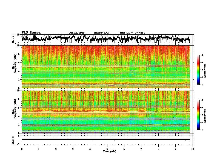Screen dimensions: 217x167
Task: Click the ch.1 color bar unit label
Action: pyautogui.click(x=205, y=71)
